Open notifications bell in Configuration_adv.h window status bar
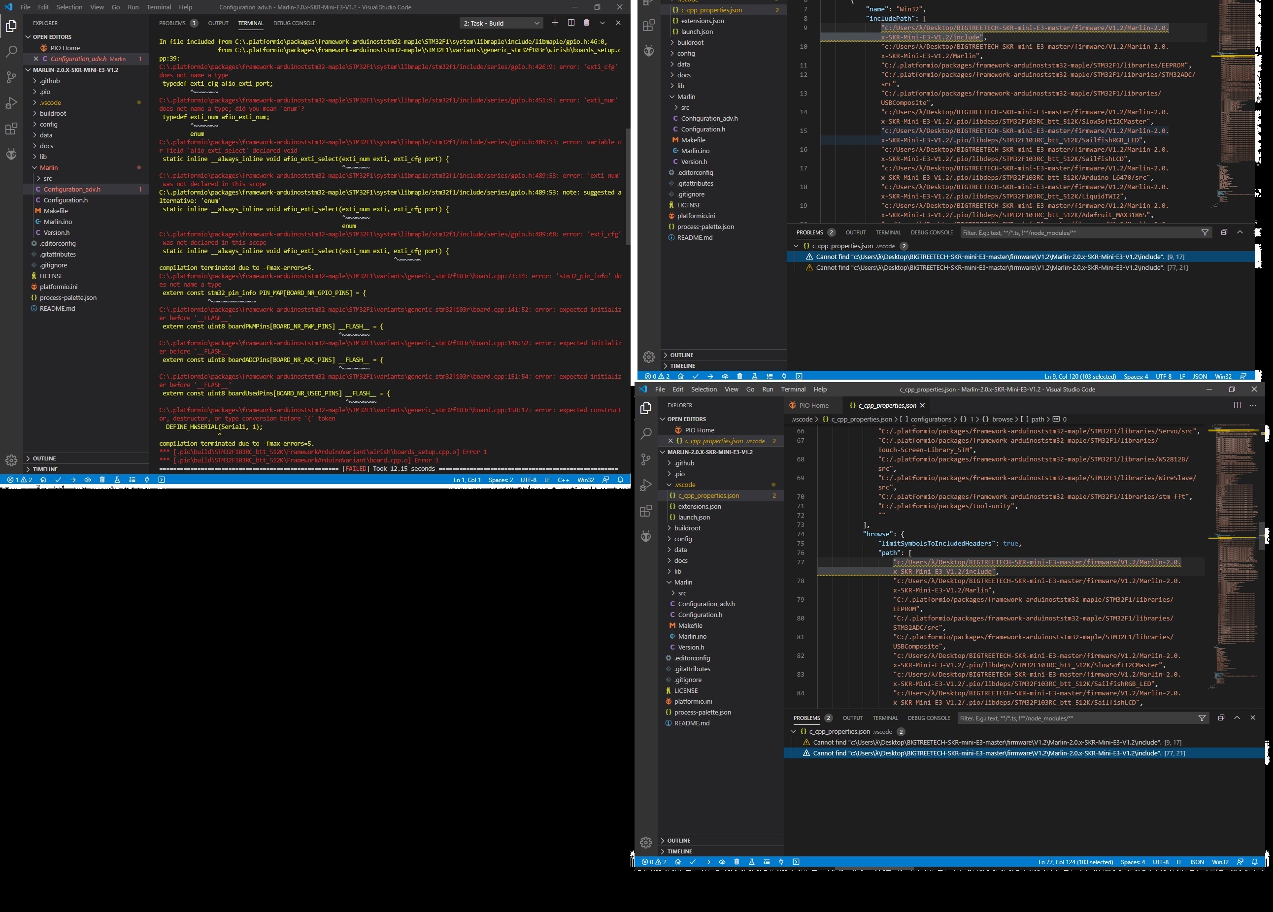The image size is (1273, 912). tap(620, 480)
